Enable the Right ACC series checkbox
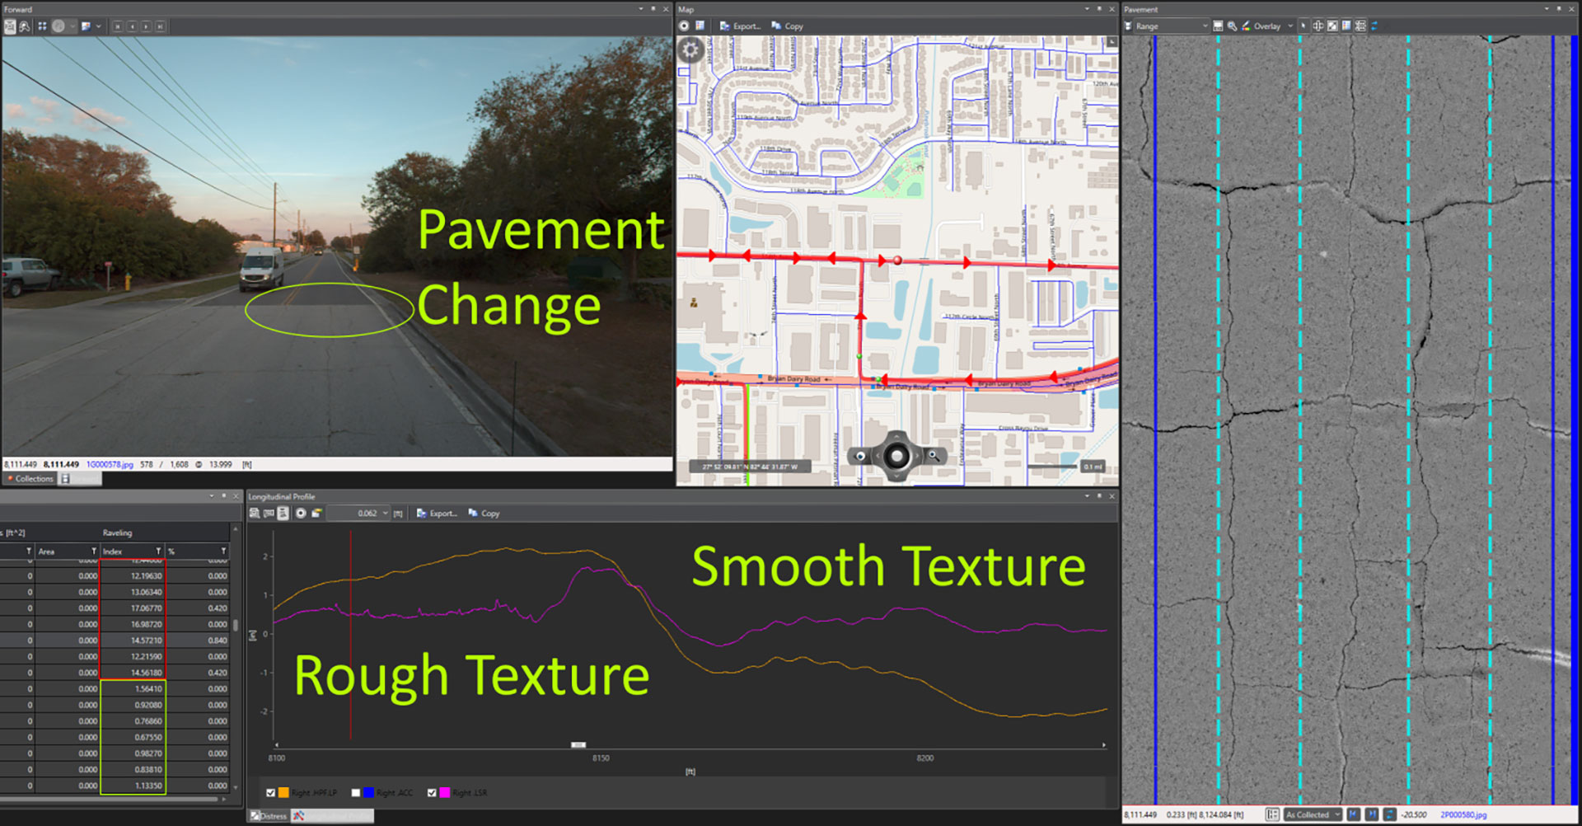The width and height of the screenshot is (1582, 826). (x=356, y=792)
